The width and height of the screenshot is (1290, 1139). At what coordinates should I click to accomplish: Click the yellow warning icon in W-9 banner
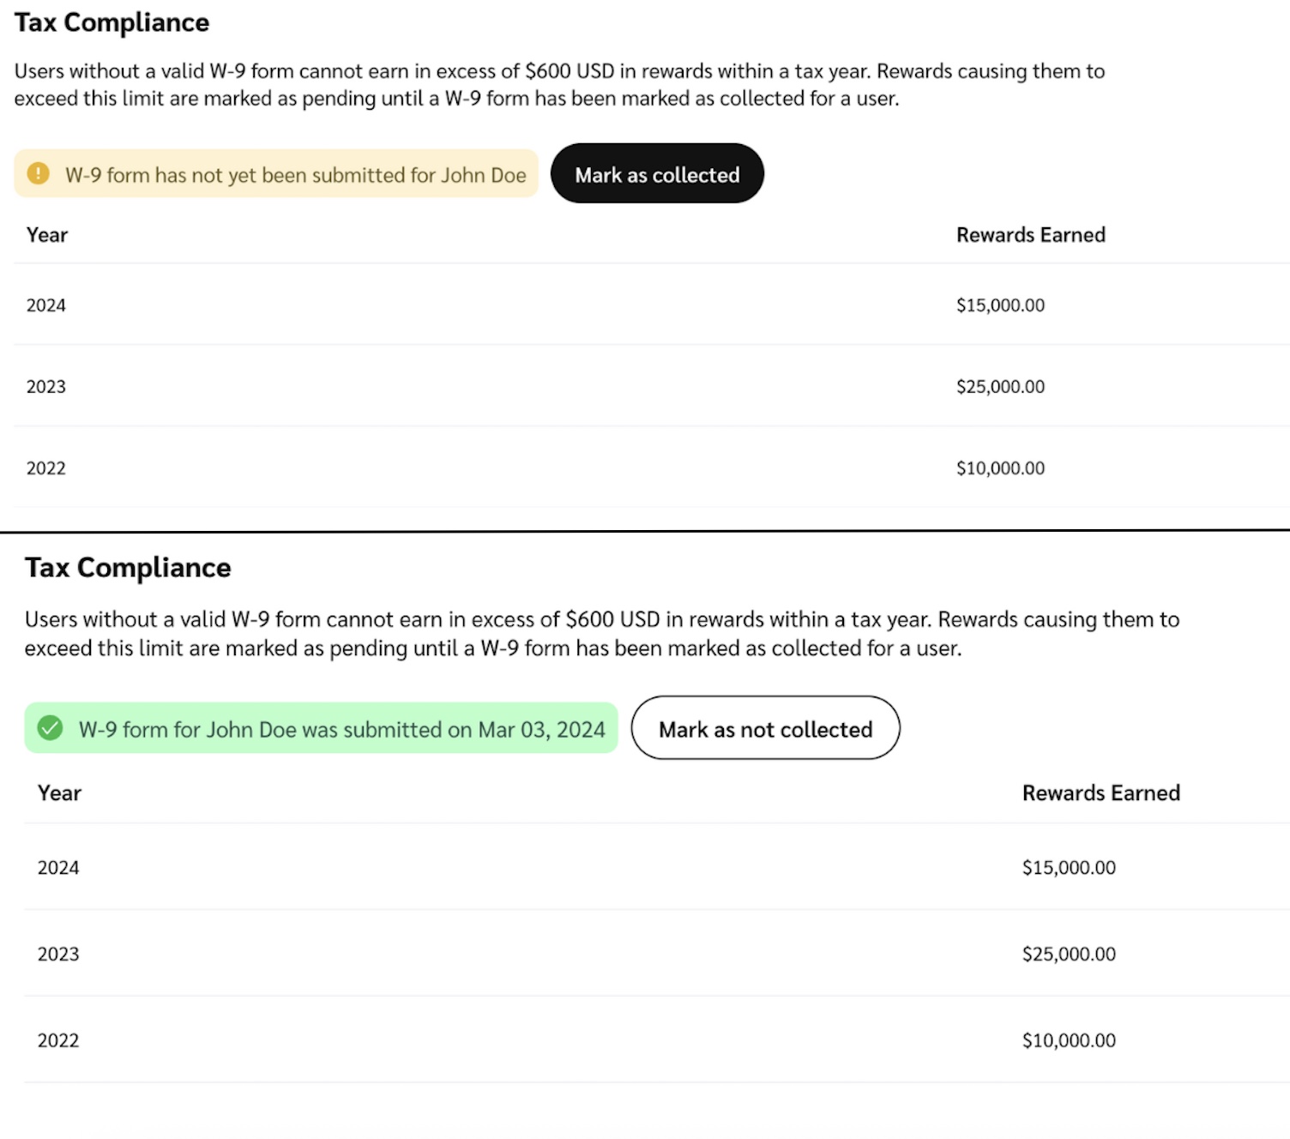click(x=39, y=174)
